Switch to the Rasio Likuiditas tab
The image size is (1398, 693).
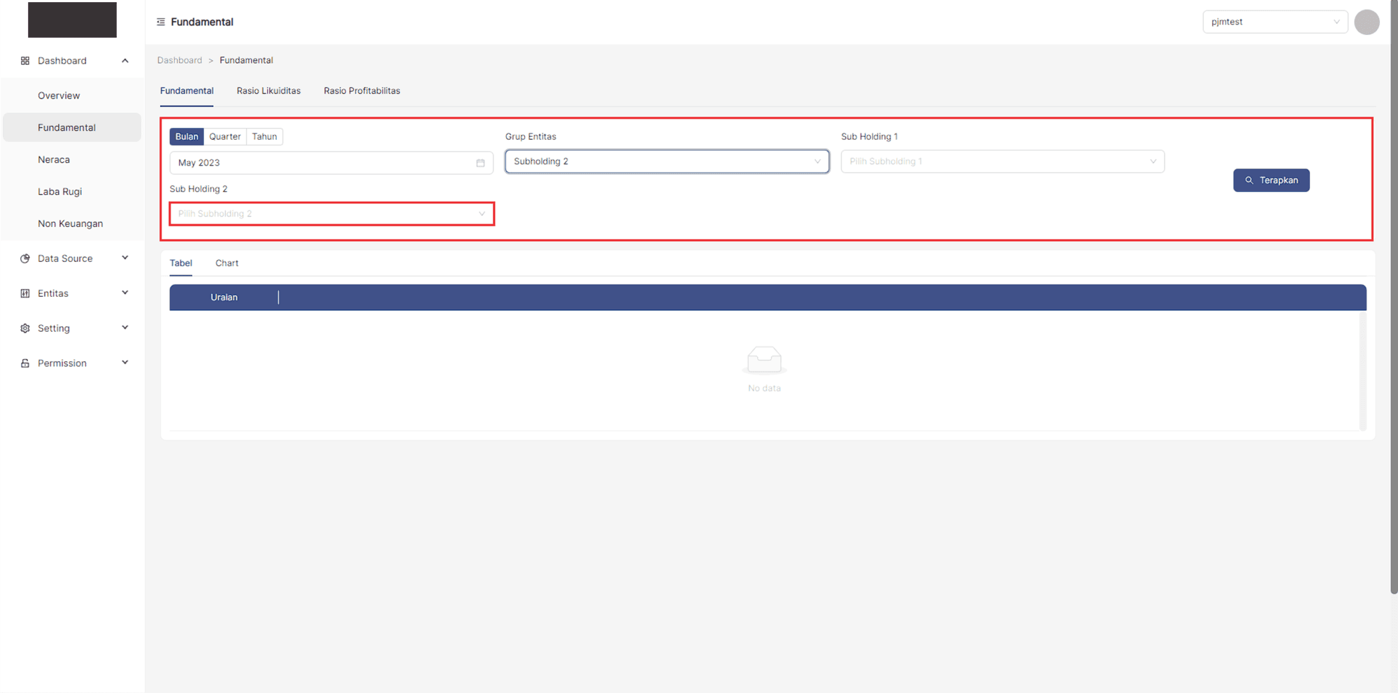pyautogui.click(x=268, y=91)
